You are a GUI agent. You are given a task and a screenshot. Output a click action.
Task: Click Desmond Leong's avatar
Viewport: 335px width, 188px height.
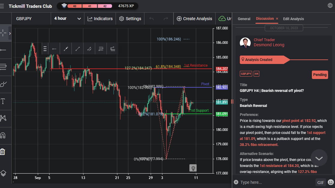pos(245,43)
